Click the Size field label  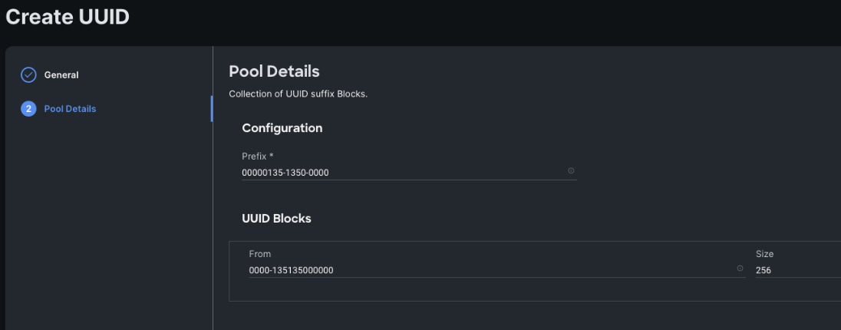[x=764, y=254]
